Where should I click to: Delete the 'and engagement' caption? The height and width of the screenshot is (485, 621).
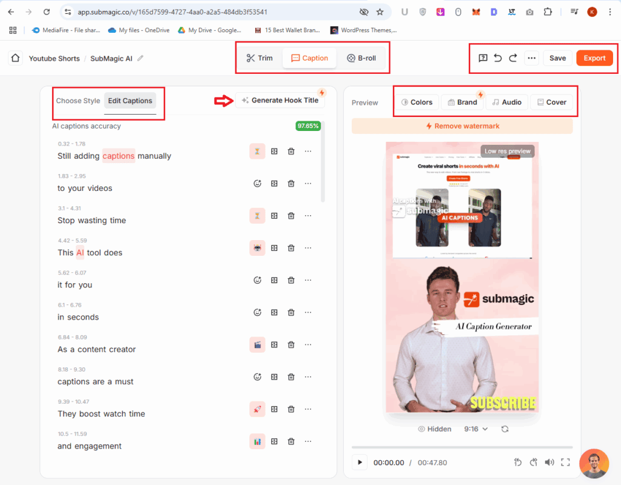(x=291, y=441)
